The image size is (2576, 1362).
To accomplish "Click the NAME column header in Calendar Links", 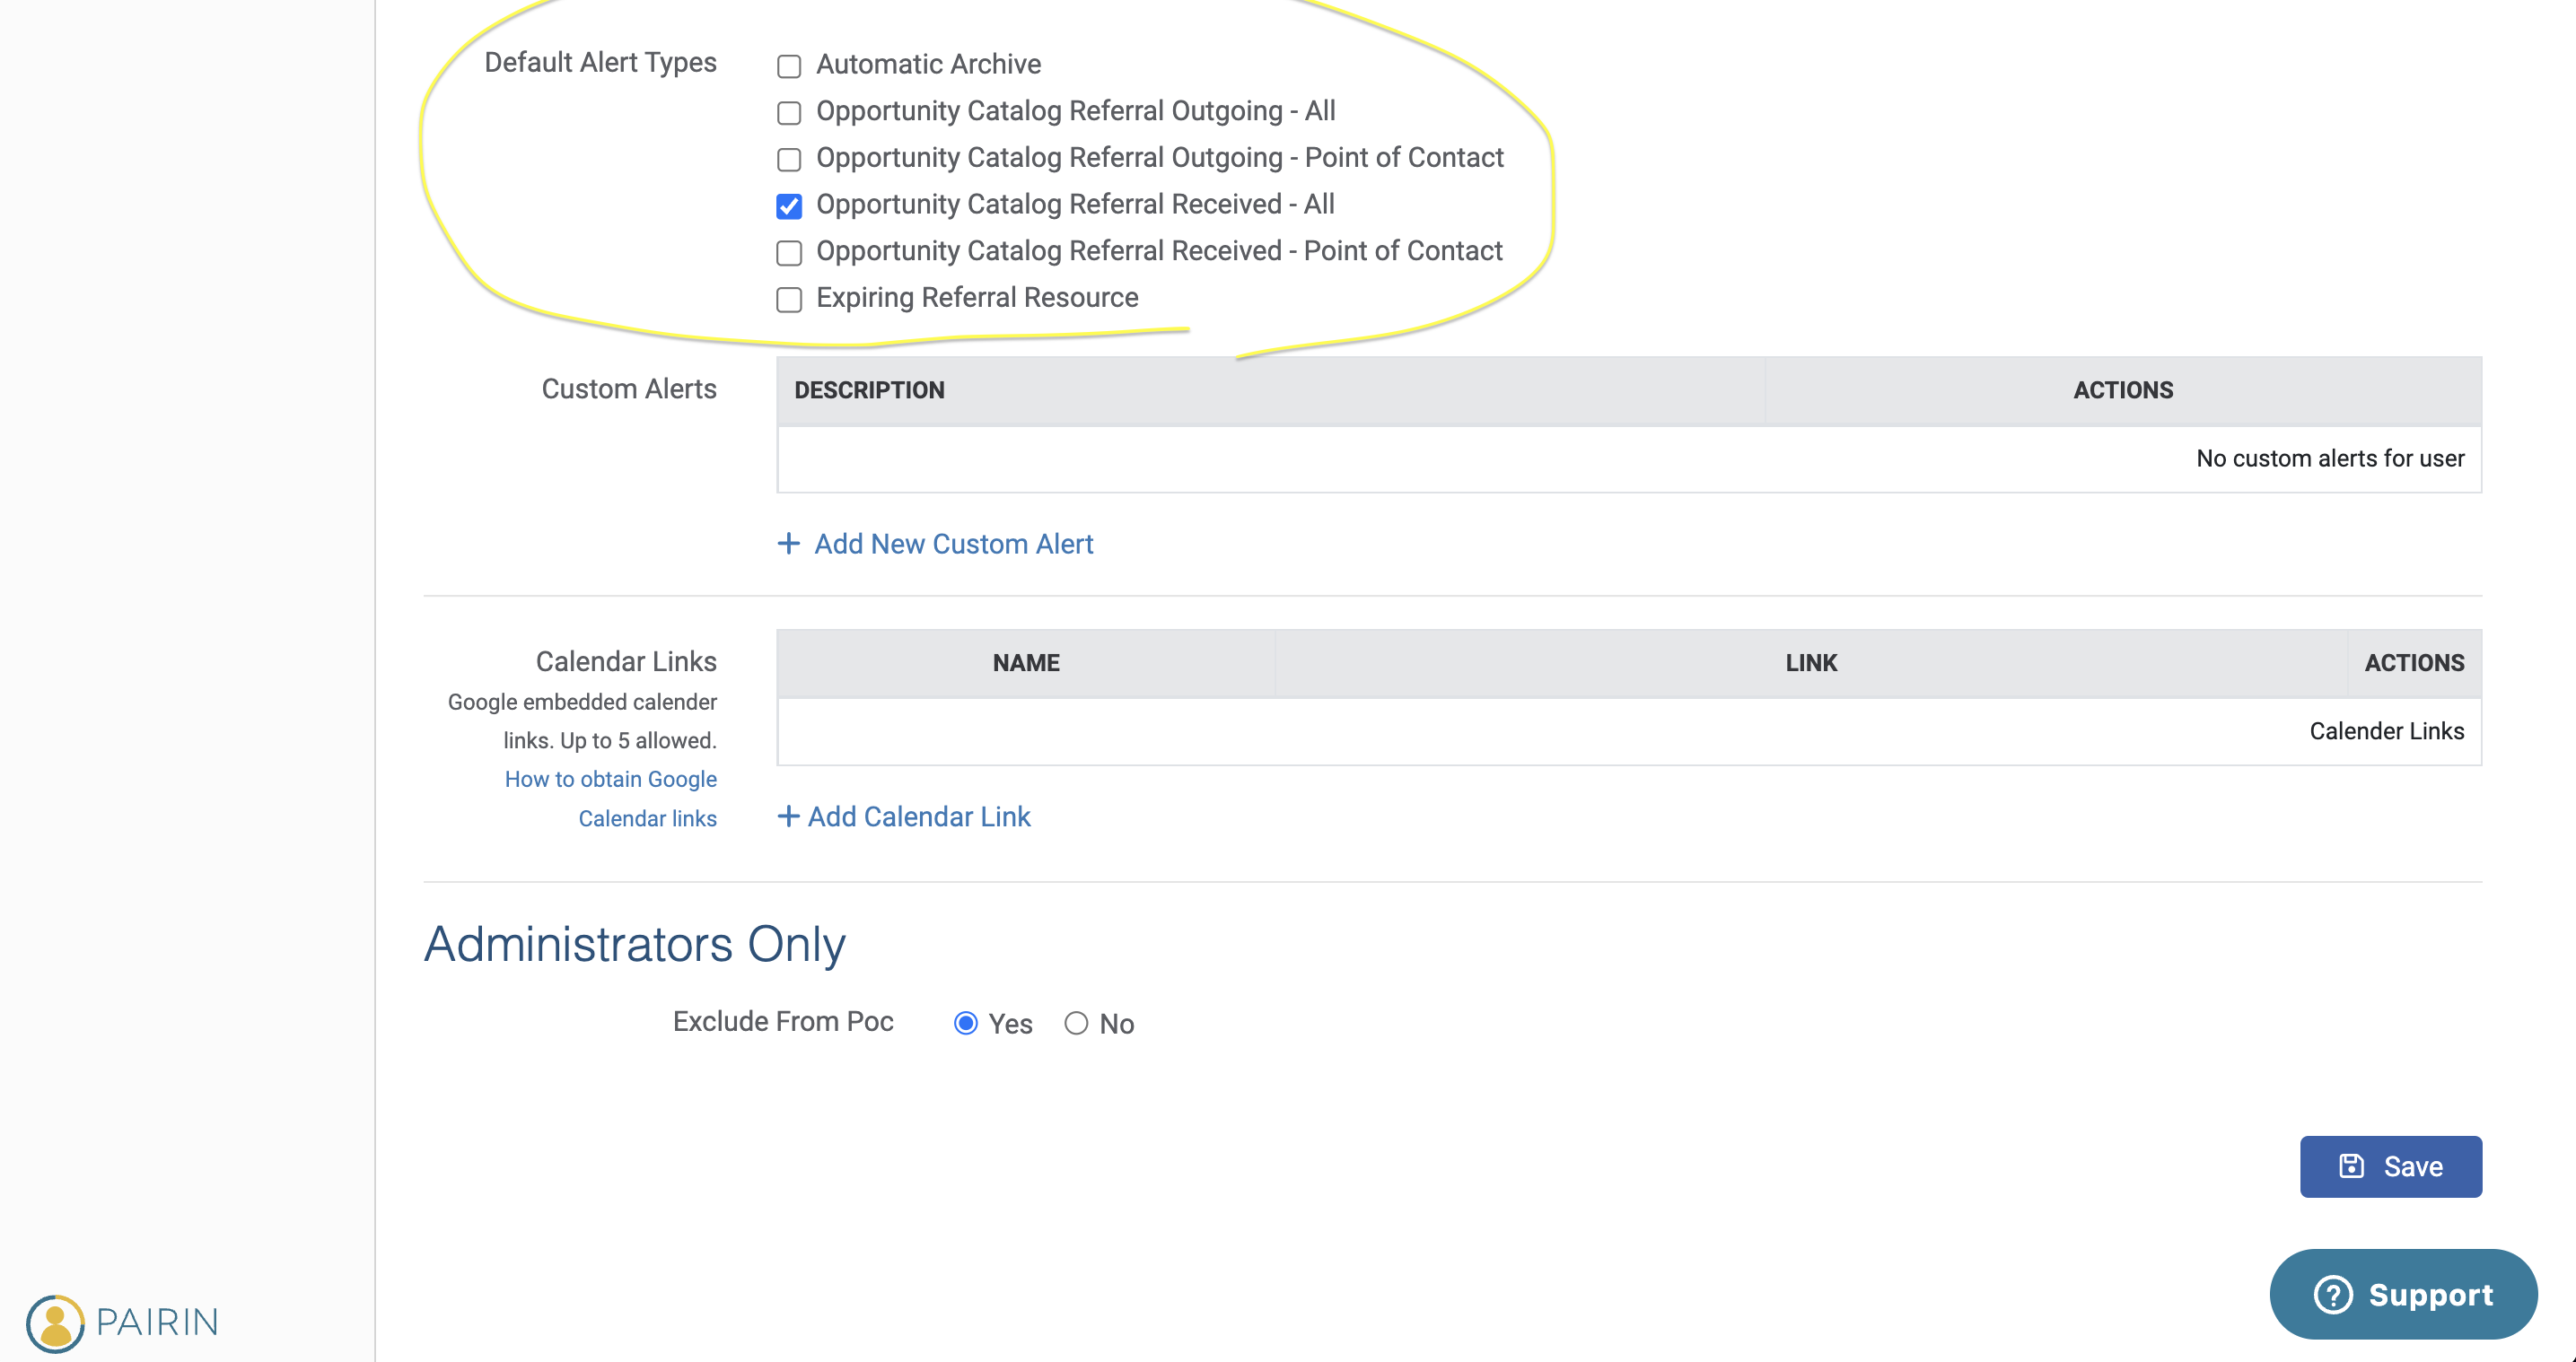I will (x=1026, y=662).
